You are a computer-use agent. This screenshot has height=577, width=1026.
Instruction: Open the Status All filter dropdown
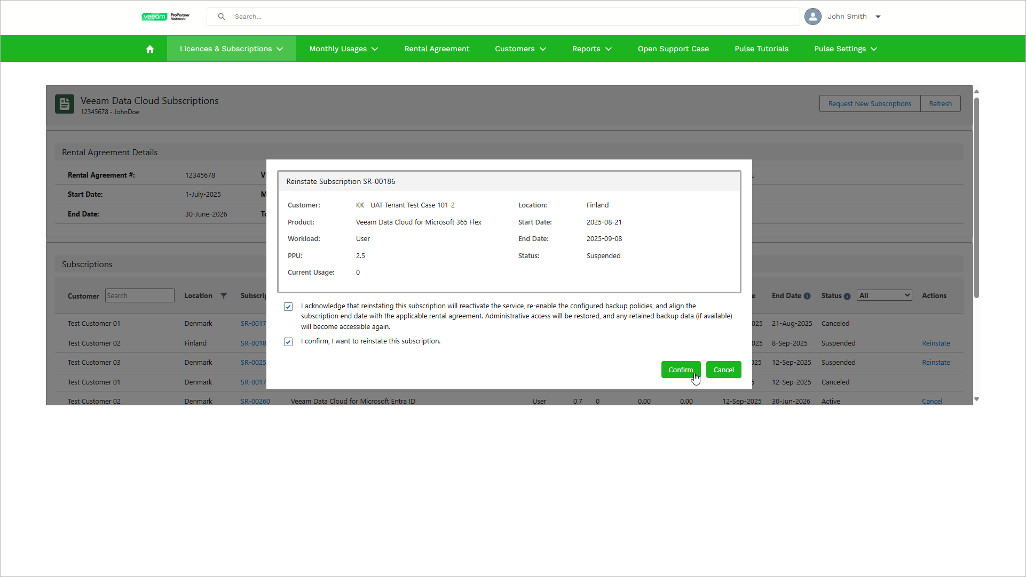[884, 295]
